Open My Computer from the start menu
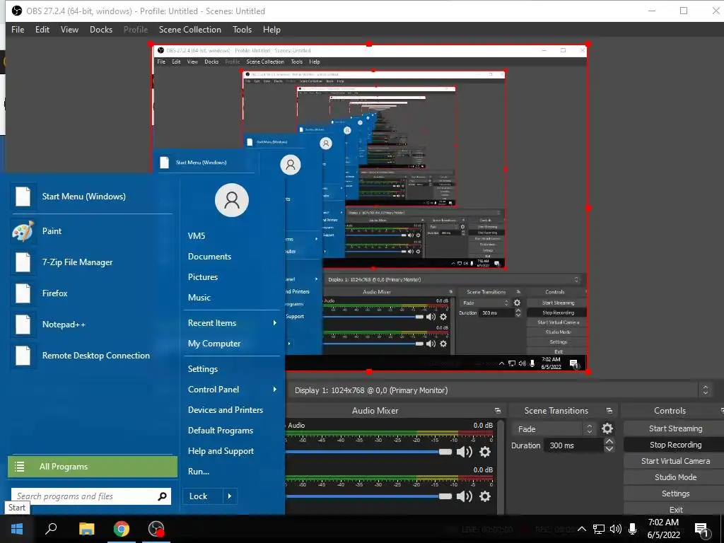The height and width of the screenshot is (543, 724). tap(214, 344)
